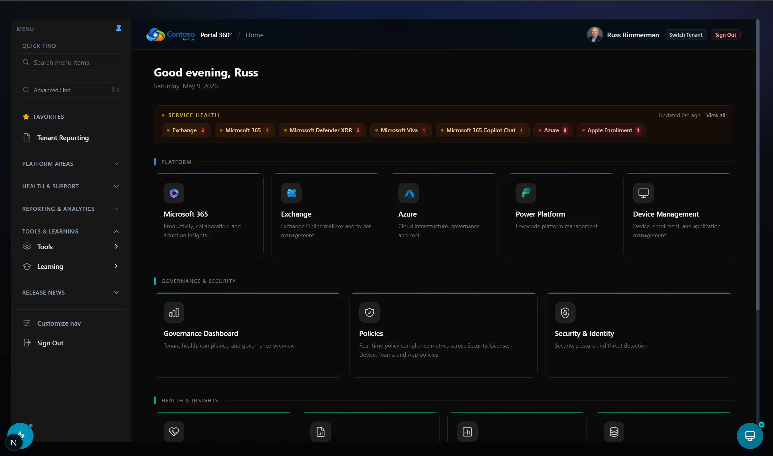The height and width of the screenshot is (456, 773).
Task: Unpin the menu sidebar pin icon
Action: point(118,29)
